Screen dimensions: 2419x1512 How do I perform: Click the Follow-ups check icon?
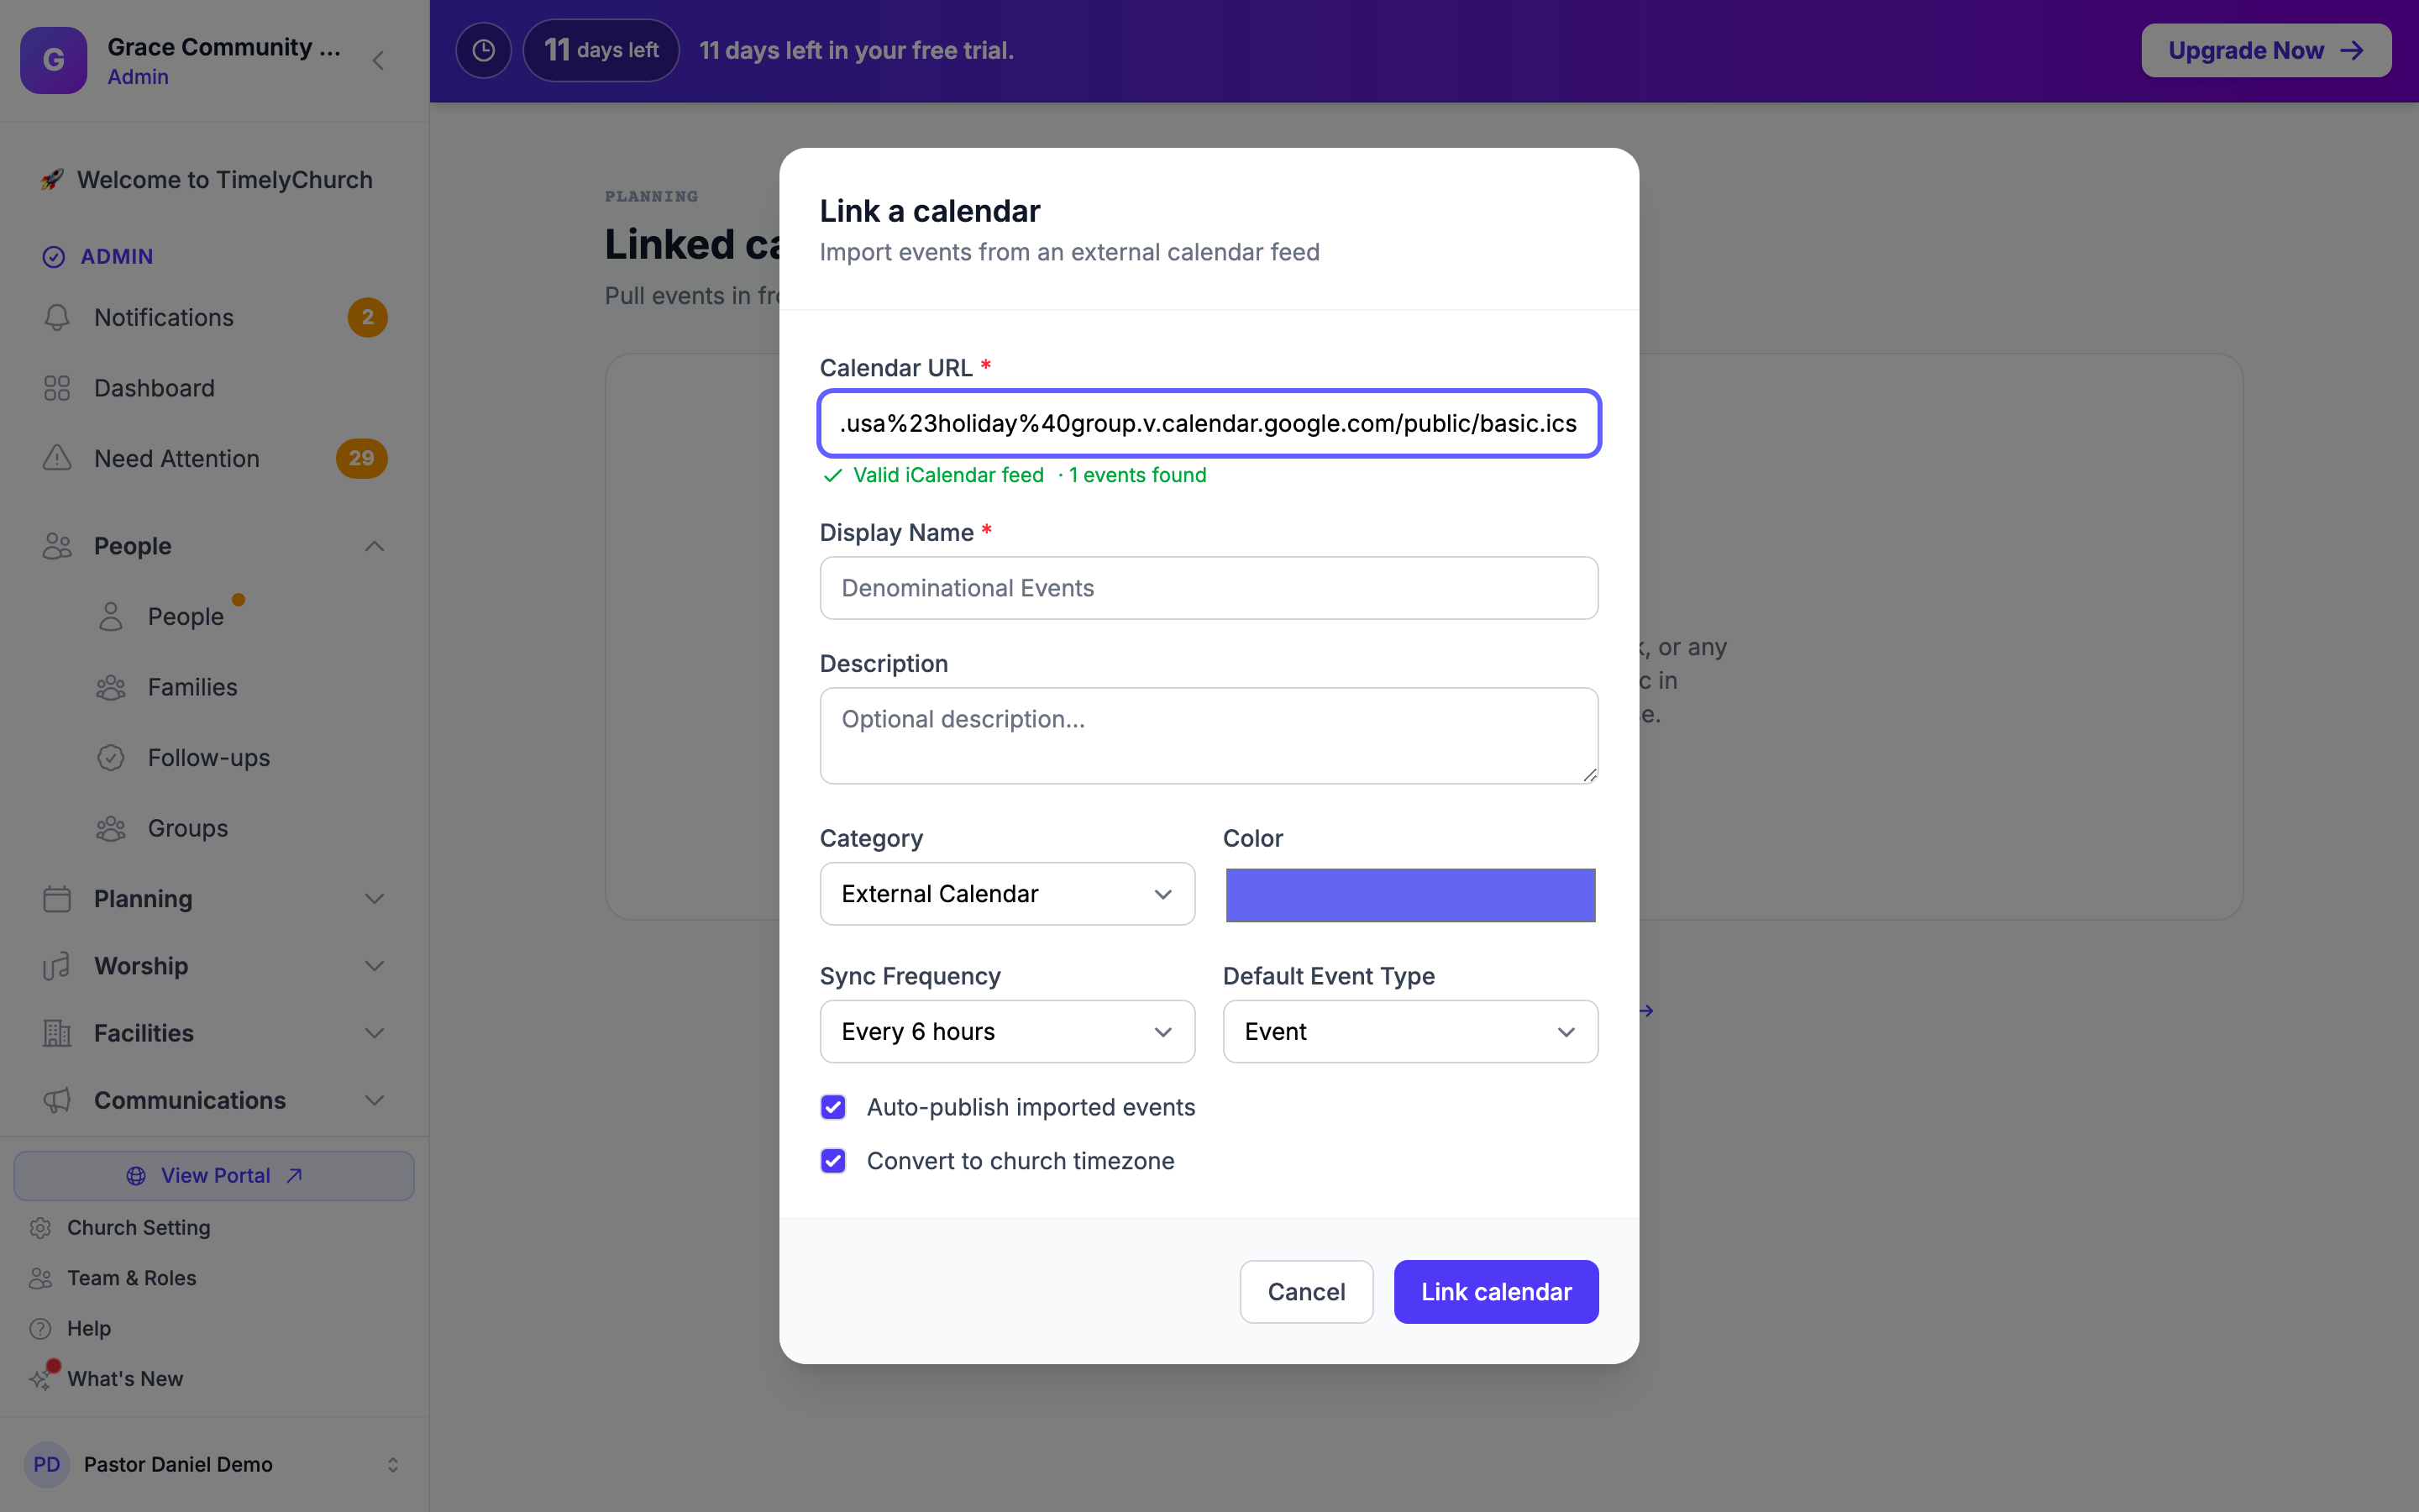click(x=111, y=757)
